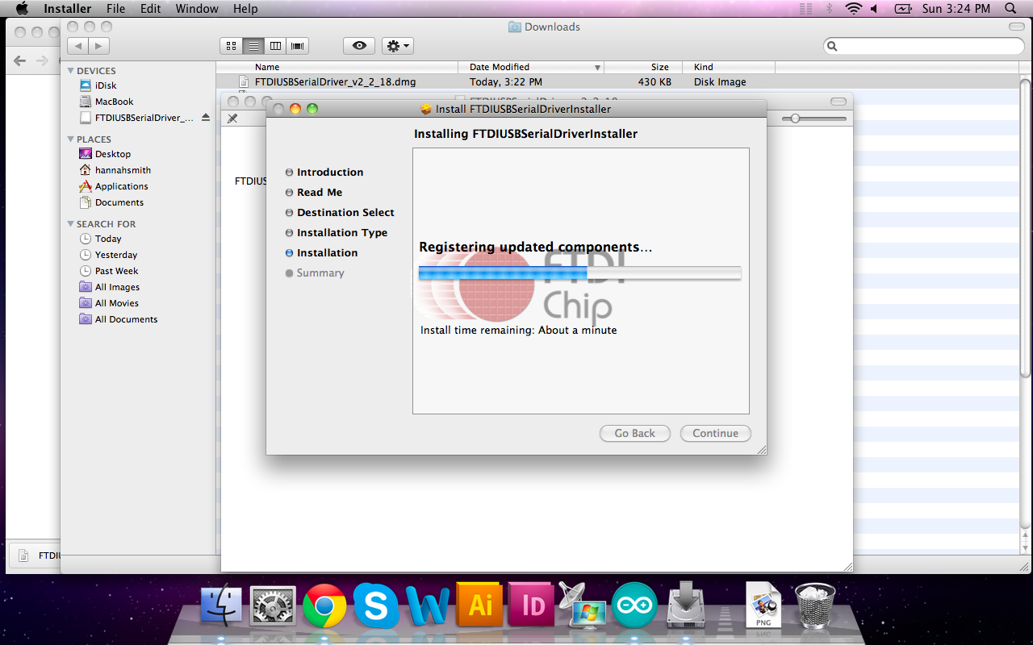The height and width of the screenshot is (645, 1033).
Task: Open the Installer menu
Action: click(67, 9)
